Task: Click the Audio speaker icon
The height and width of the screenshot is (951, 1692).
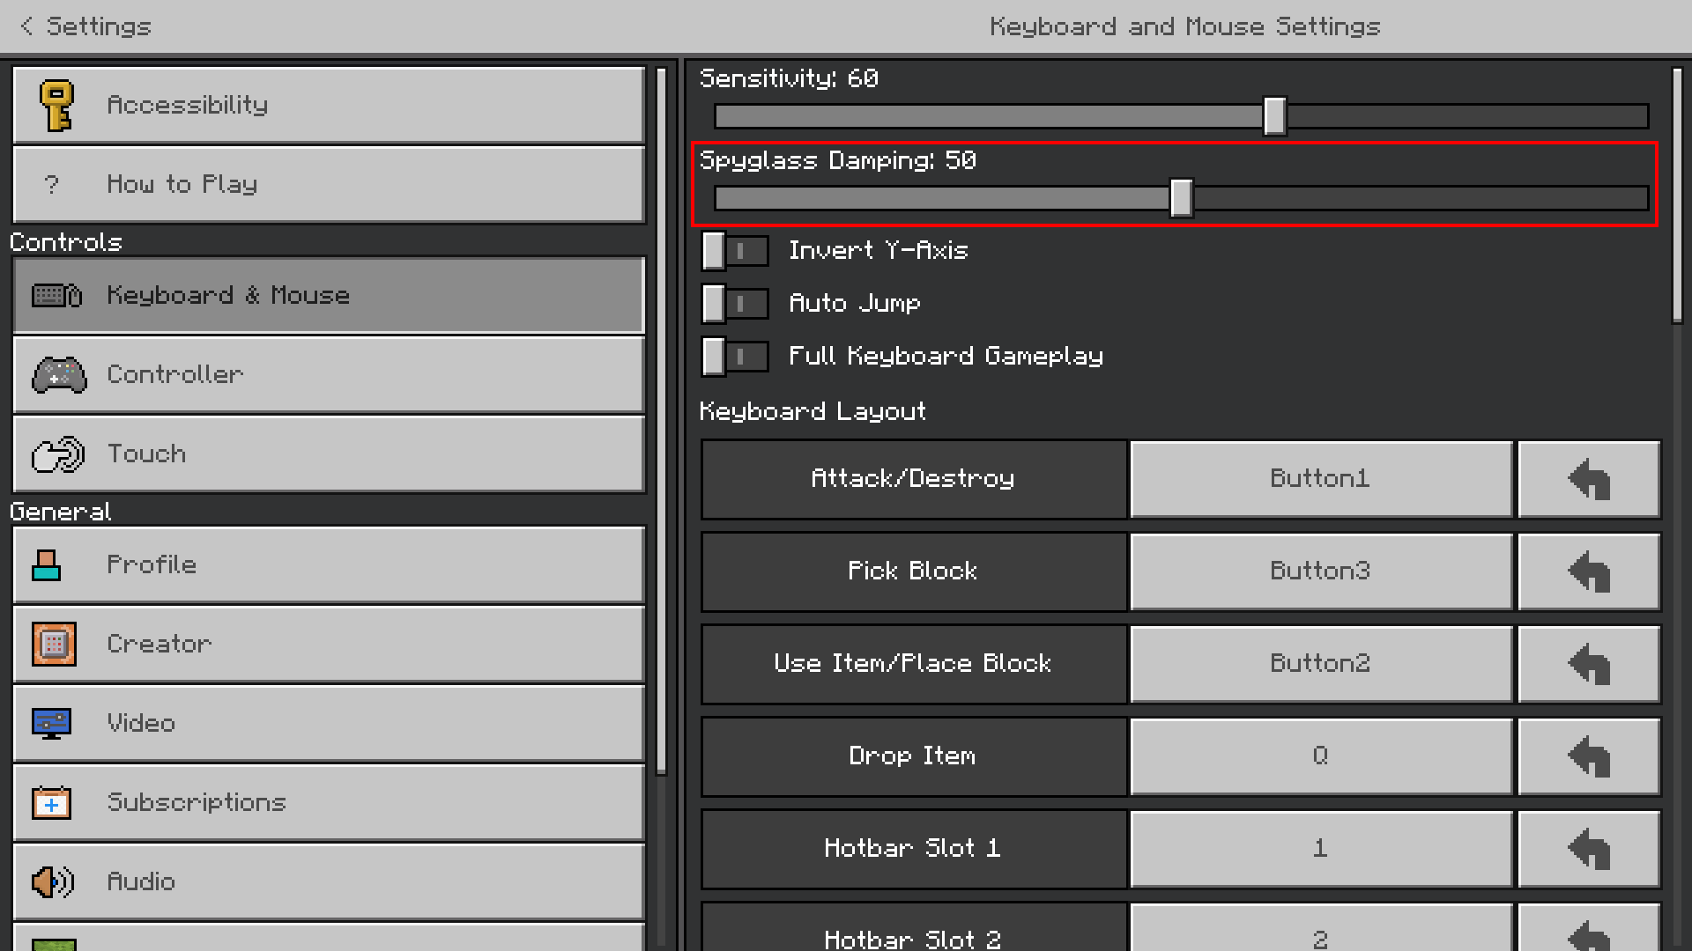Action: [53, 881]
